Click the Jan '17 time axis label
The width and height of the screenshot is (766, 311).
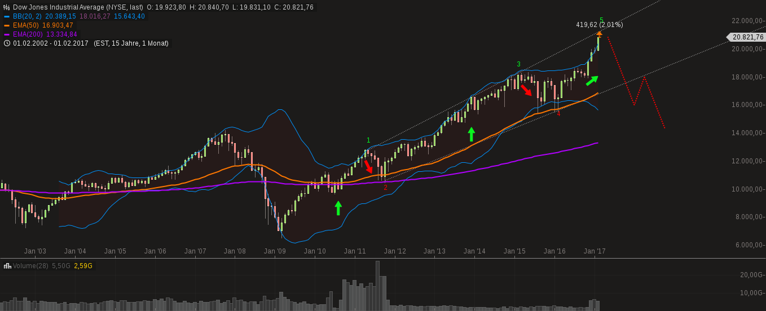pyautogui.click(x=595, y=251)
